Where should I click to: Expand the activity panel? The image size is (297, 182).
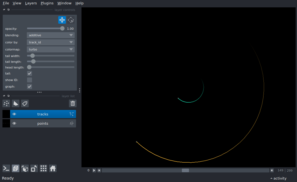pyautogui.click(x=278, y=178)
